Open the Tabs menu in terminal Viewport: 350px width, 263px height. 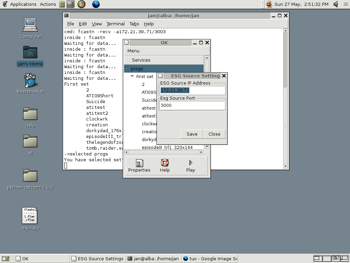(x=134, y=24)
